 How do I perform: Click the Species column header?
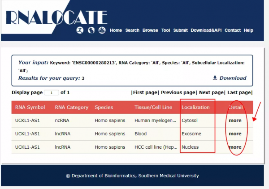pyautogui.click(x=104, y=107)
